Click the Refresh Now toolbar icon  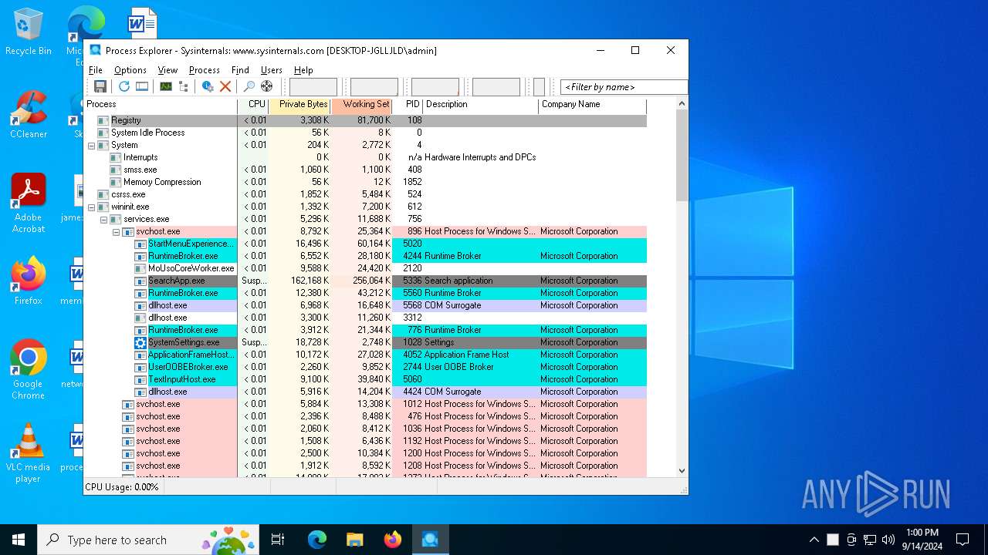point(123,86)
